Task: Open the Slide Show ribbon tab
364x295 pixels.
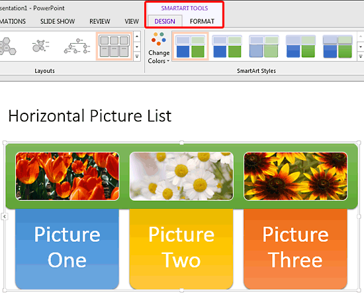Action: [x=58, y=21]
